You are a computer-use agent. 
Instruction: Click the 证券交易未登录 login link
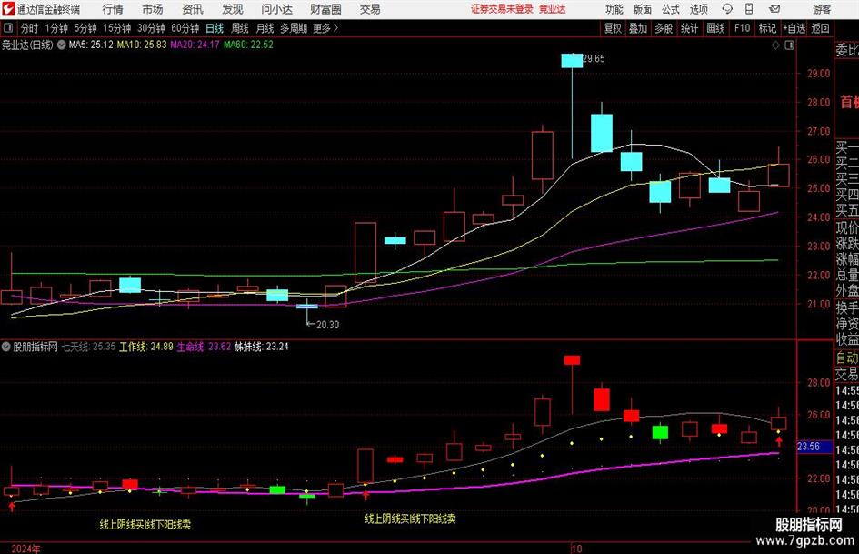[x=502, y=9]
